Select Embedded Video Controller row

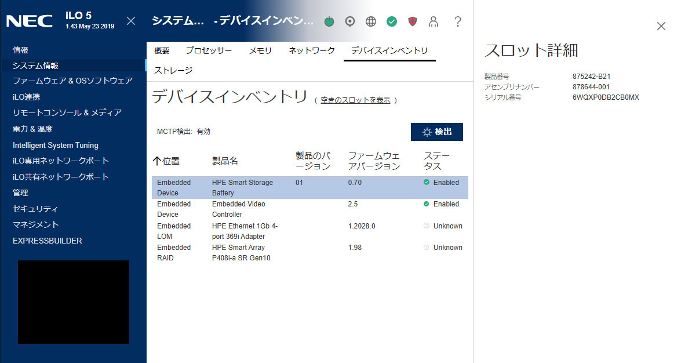pos(310,209)
